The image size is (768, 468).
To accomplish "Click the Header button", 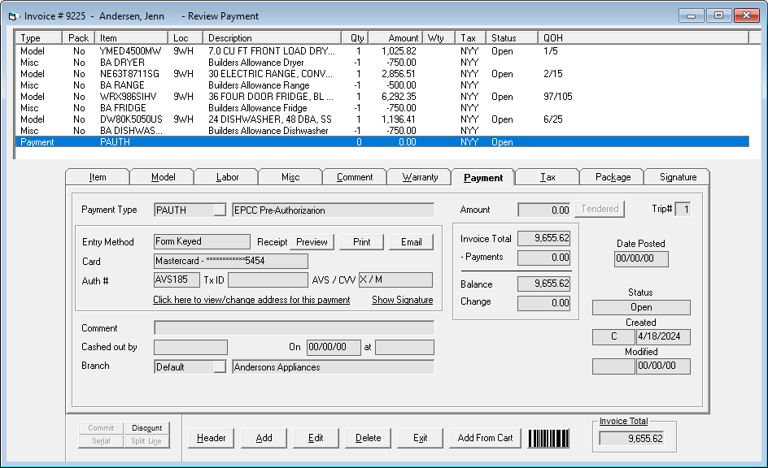I will click(211, 438).
